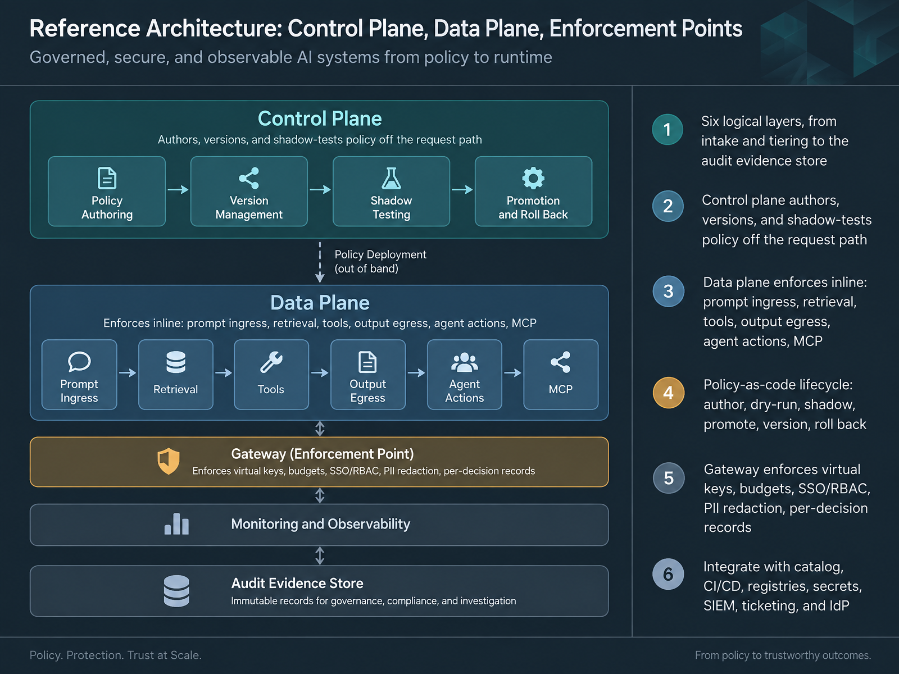Click the Tools wrench icon
This screenshot has width=899, height=674.
click(271, 362)
